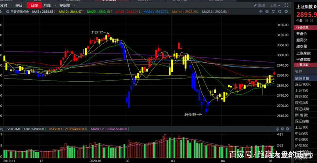Image resolution: width=317 pixels, height=163 pixels.
Task: Expand the VOLUME indicator panel arrow
Action: click(x=3, y=129)
